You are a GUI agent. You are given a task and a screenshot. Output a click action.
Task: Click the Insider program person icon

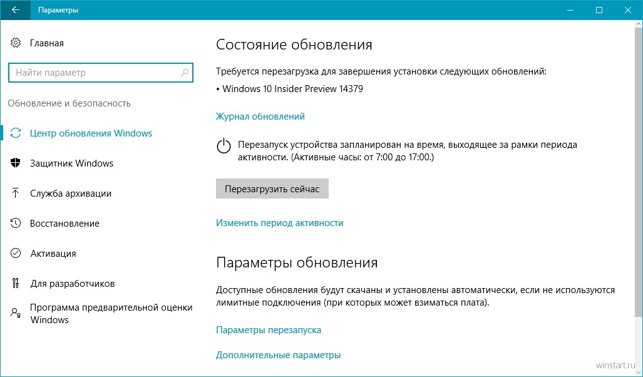pos(16,313)
